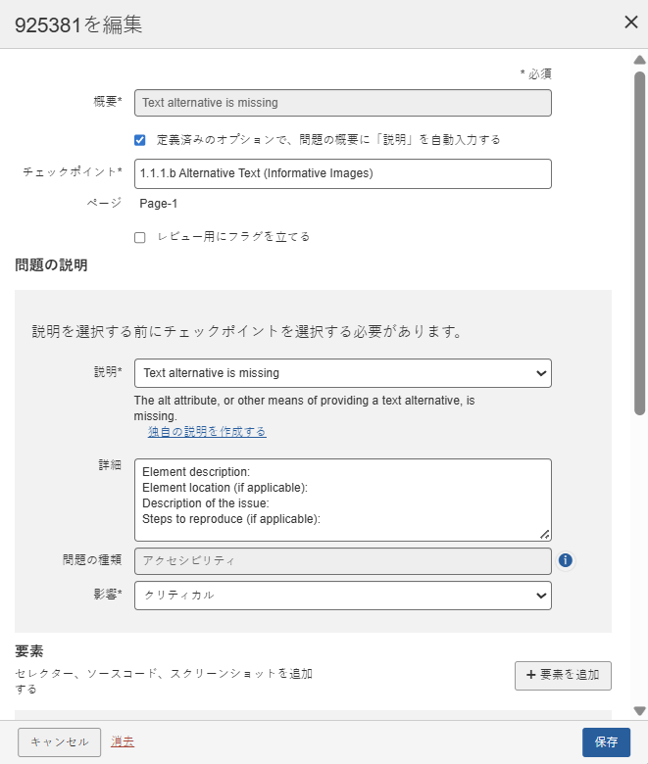
Task: Click the 問題の種類 アクセシビリティ field
Action: pos(342,560)
